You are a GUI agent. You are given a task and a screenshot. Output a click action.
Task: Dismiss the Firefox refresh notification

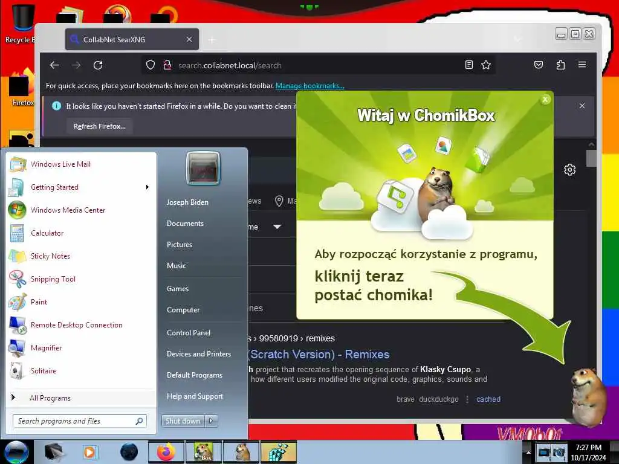coord(582,106)
